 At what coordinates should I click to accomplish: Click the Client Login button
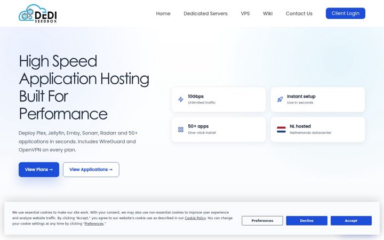[345, 13]
